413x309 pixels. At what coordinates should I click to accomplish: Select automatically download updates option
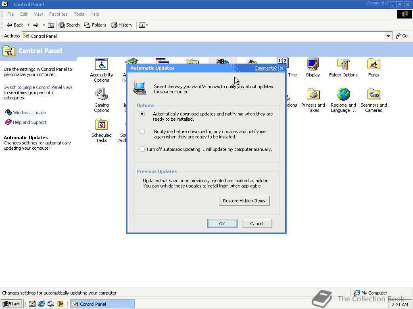click(142, 114)
